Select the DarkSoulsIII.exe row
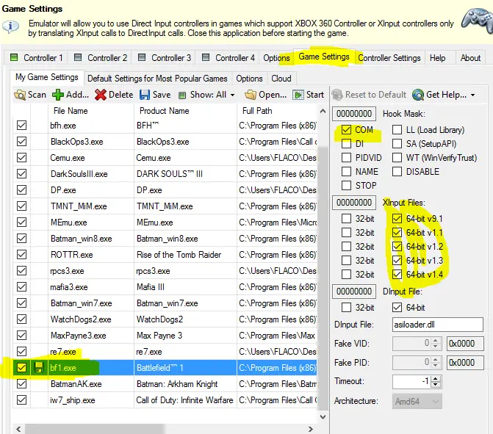 (x=165, y=174)
